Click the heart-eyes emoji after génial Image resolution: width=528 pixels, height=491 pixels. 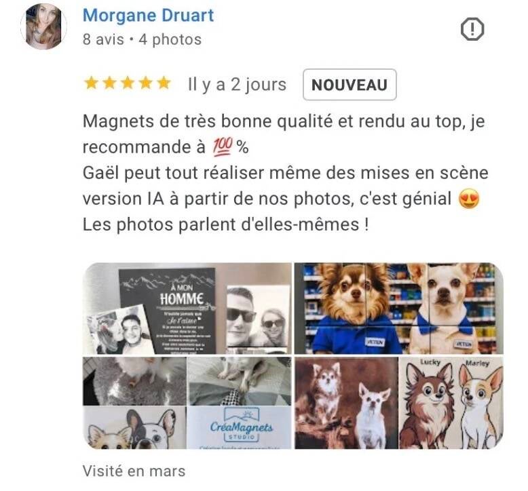(469, 199)
